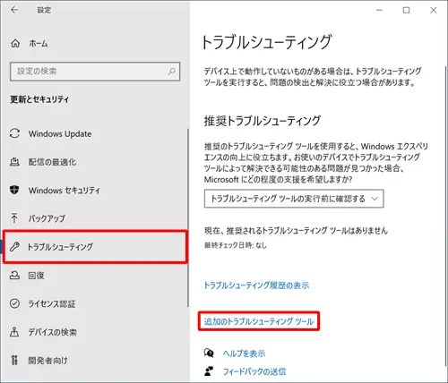Open the トラブルシューティング ツールの実行前に確認する dropdown
This screenshot has width=448, height=383.
tap(294, 199)
